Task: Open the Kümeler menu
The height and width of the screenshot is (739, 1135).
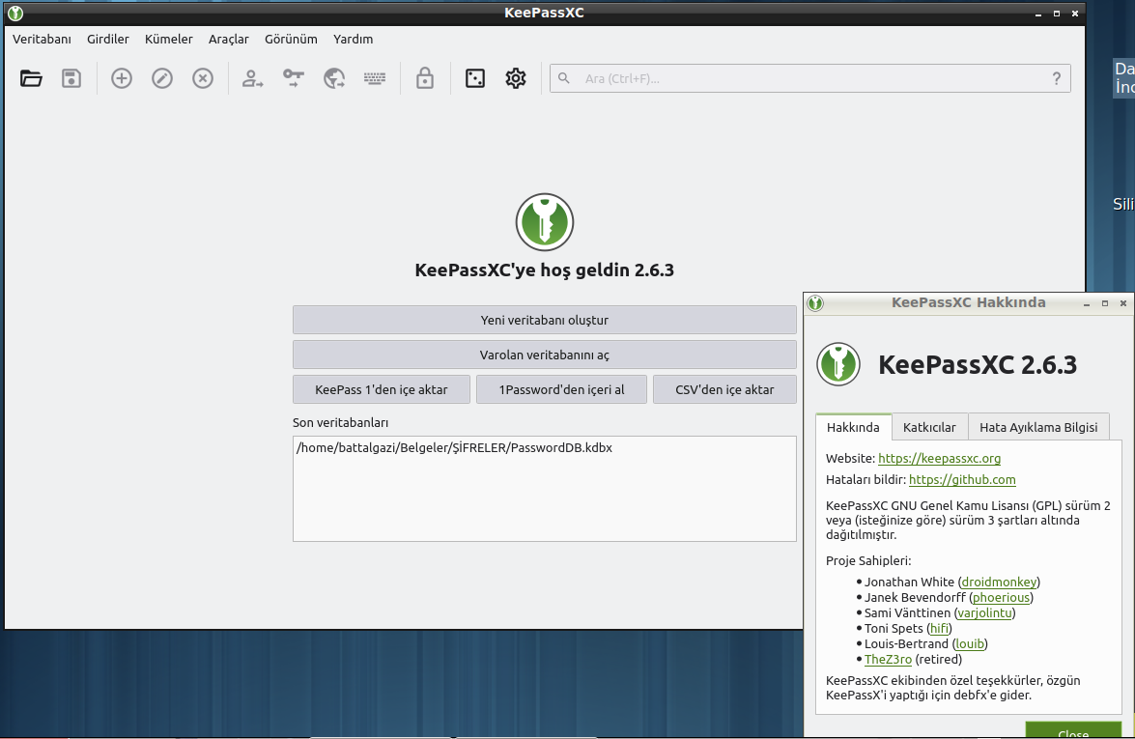Action: pyautogui.click(x=169, y=39)
